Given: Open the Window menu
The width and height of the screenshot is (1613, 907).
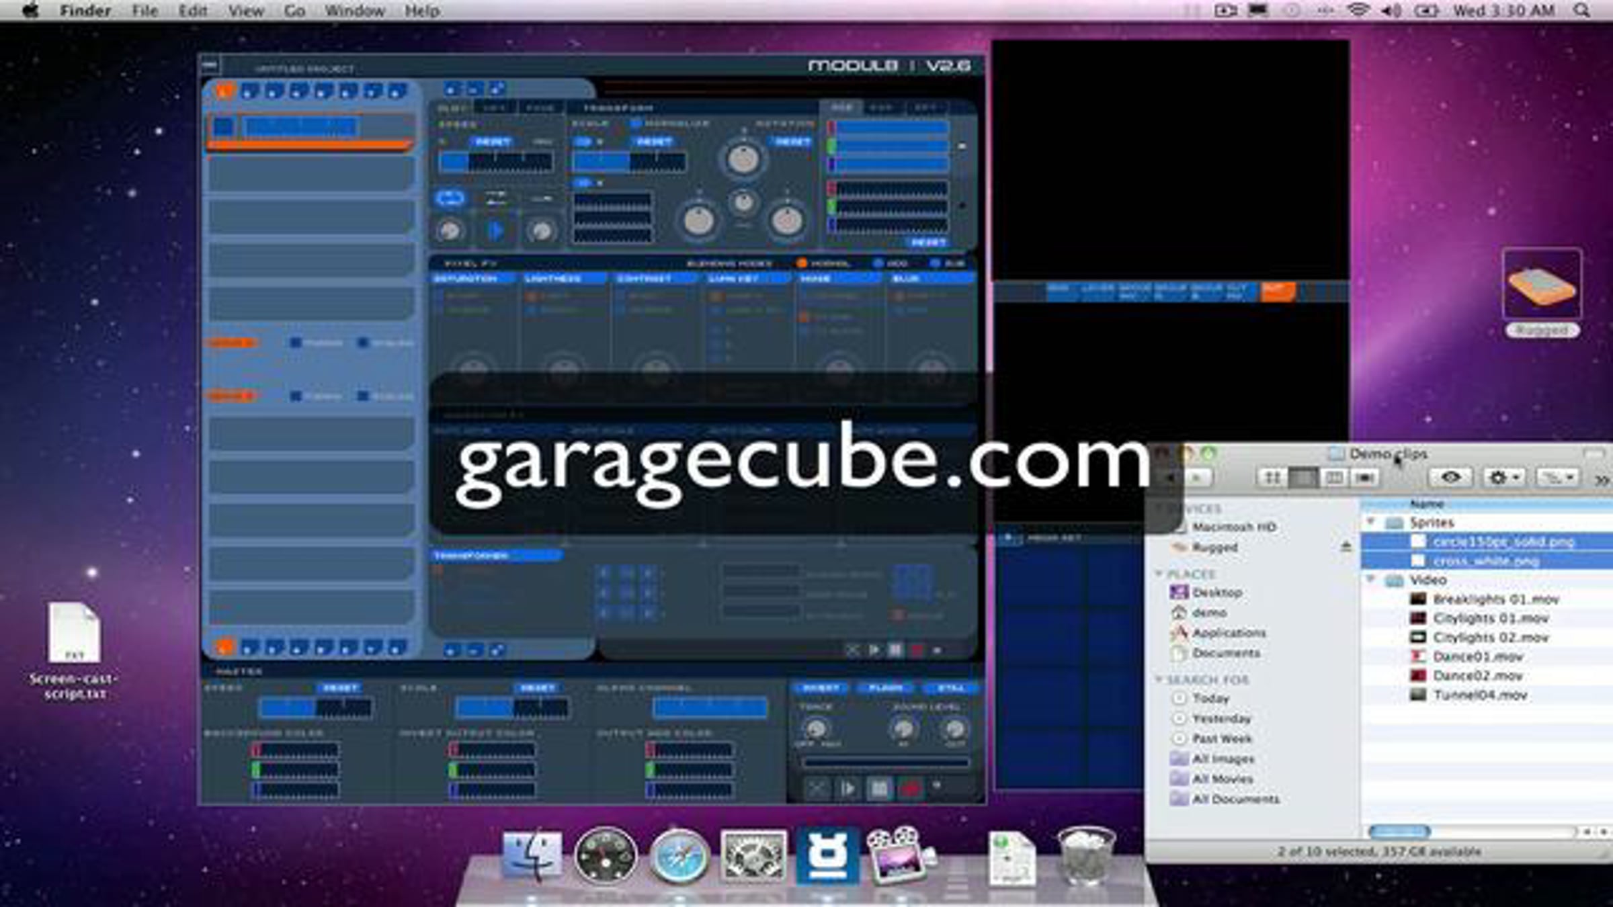Looking at the screenshot, I should (x=355, y=11).
